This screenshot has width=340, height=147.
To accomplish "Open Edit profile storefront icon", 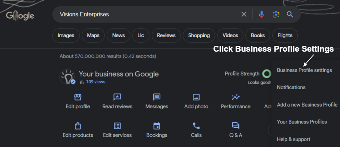I will 78,97.
